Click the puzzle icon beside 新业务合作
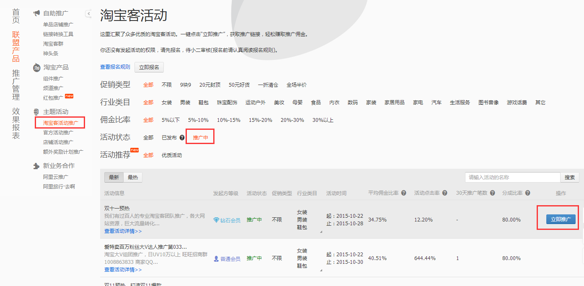This screenshot has width=584, height=286. click(x=37, y=166)
